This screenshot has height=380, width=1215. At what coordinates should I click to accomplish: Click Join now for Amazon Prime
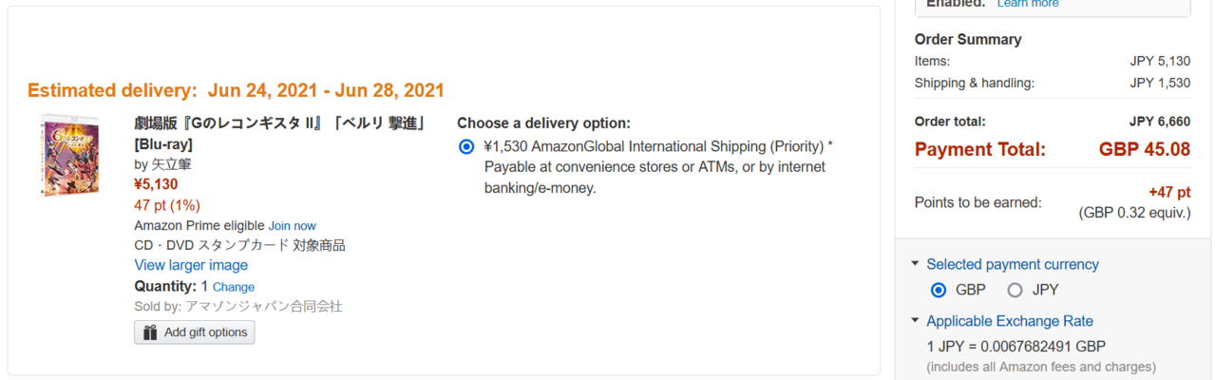click(292, 226)
